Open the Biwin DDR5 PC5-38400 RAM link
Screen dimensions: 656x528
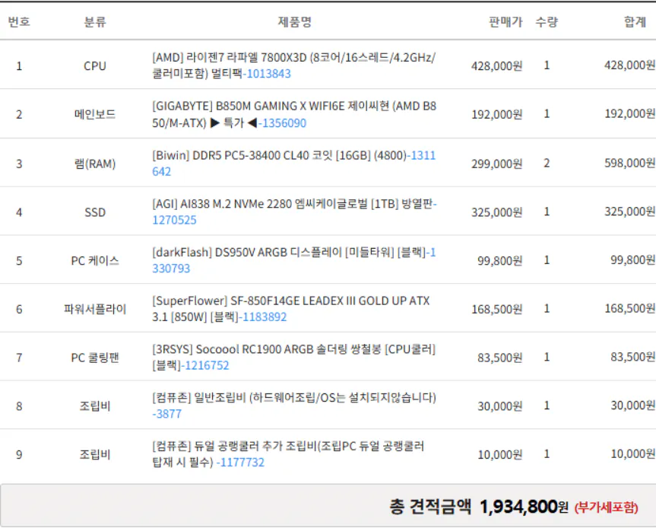pyautogui.click(x=293, y=164)
